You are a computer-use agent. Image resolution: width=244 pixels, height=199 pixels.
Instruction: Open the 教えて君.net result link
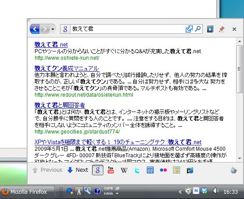(x=51, y=45)
